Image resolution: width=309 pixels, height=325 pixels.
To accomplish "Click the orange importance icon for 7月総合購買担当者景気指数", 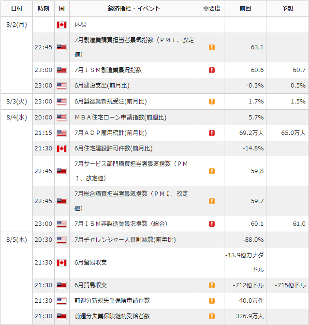I will (x=212, y=201).
